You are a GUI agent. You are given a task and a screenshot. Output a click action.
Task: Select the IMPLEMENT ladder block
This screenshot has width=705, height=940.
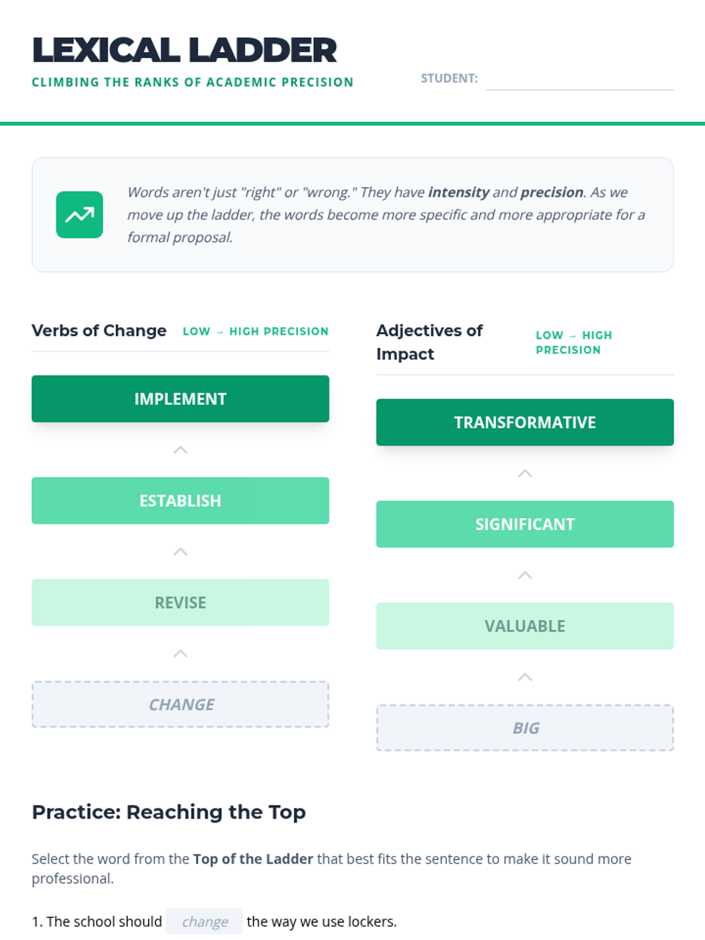pos(180,399)
